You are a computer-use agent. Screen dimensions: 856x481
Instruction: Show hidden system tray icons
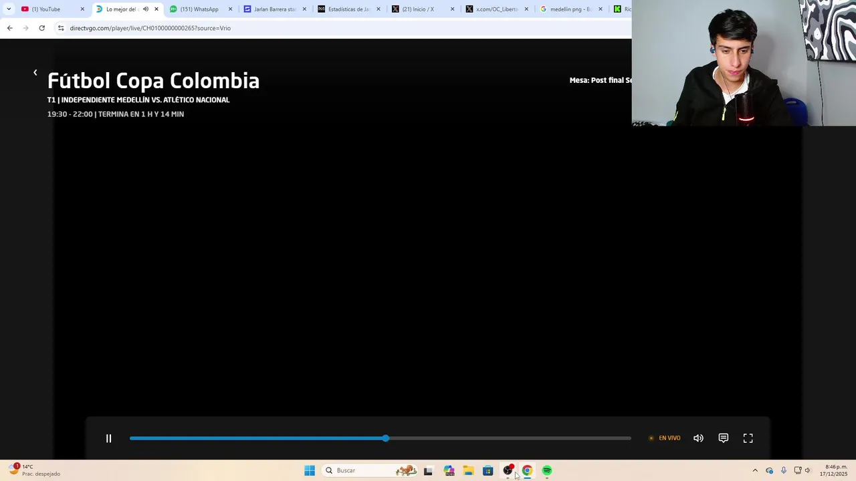[755, 470]
